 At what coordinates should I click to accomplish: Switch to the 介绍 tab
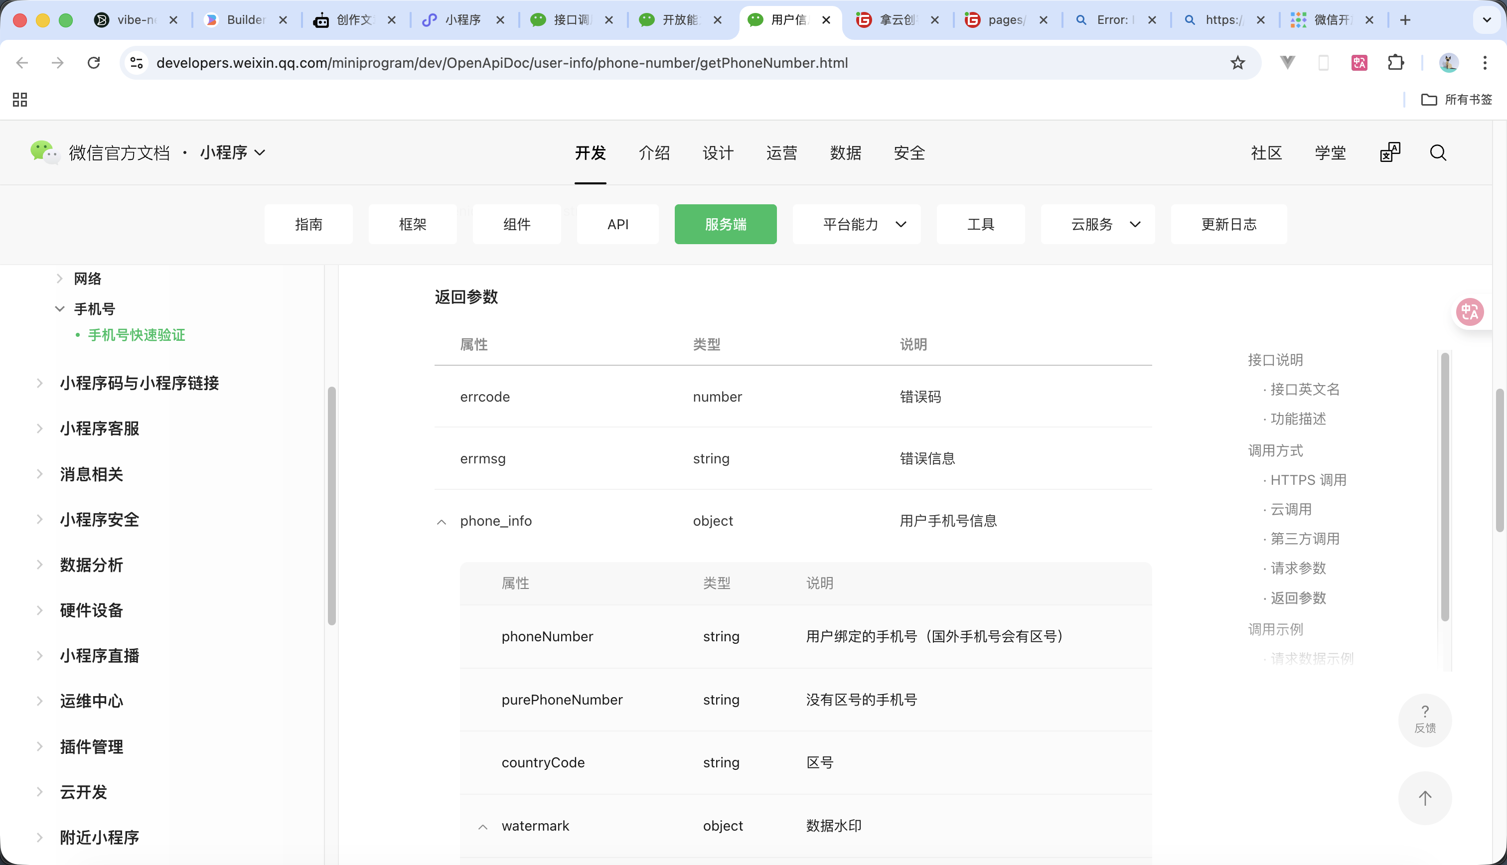coord(655,152)
